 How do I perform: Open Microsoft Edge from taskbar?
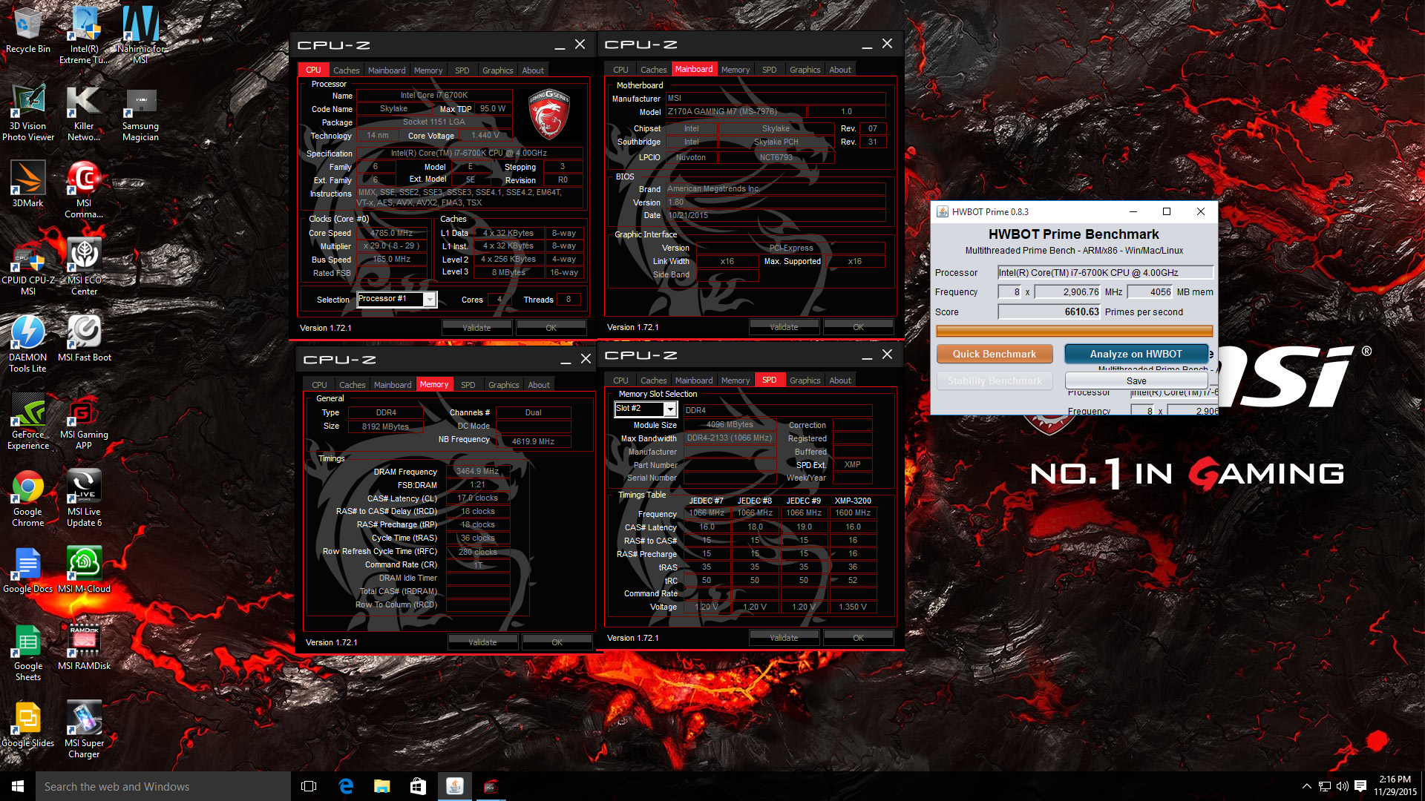(346, 786)
